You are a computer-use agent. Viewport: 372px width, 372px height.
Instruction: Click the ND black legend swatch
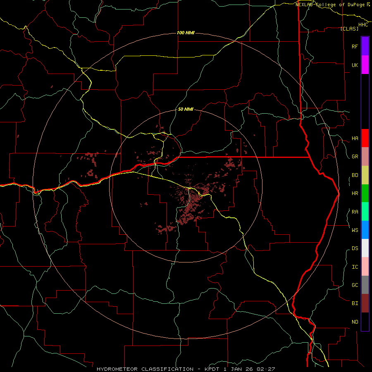pos(365,322)
